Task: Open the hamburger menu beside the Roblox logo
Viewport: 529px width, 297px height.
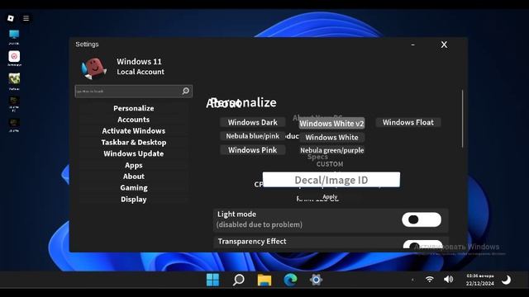Action: (x=26, y=18)
